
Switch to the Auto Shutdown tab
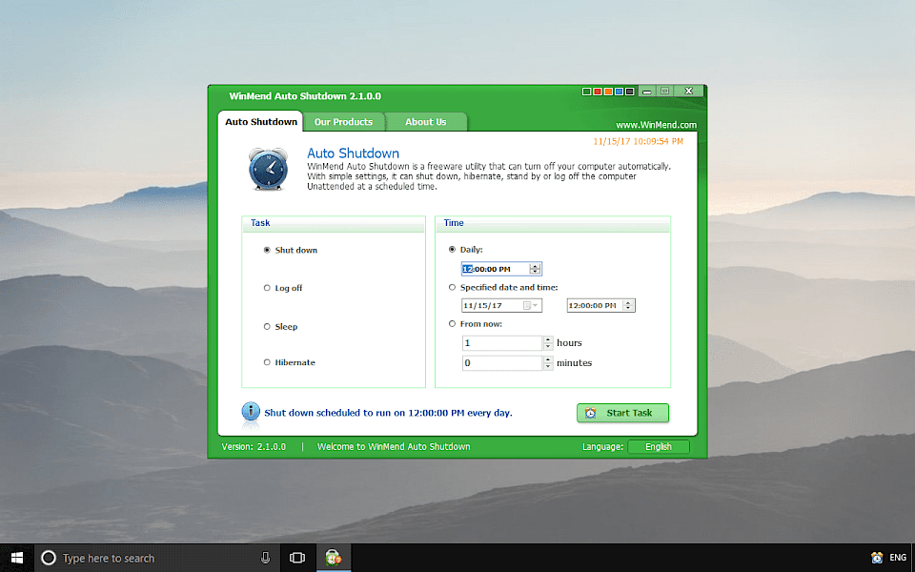(261, 121)
